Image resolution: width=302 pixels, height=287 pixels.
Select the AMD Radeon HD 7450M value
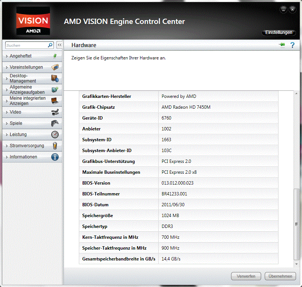(x=186, y=107)
